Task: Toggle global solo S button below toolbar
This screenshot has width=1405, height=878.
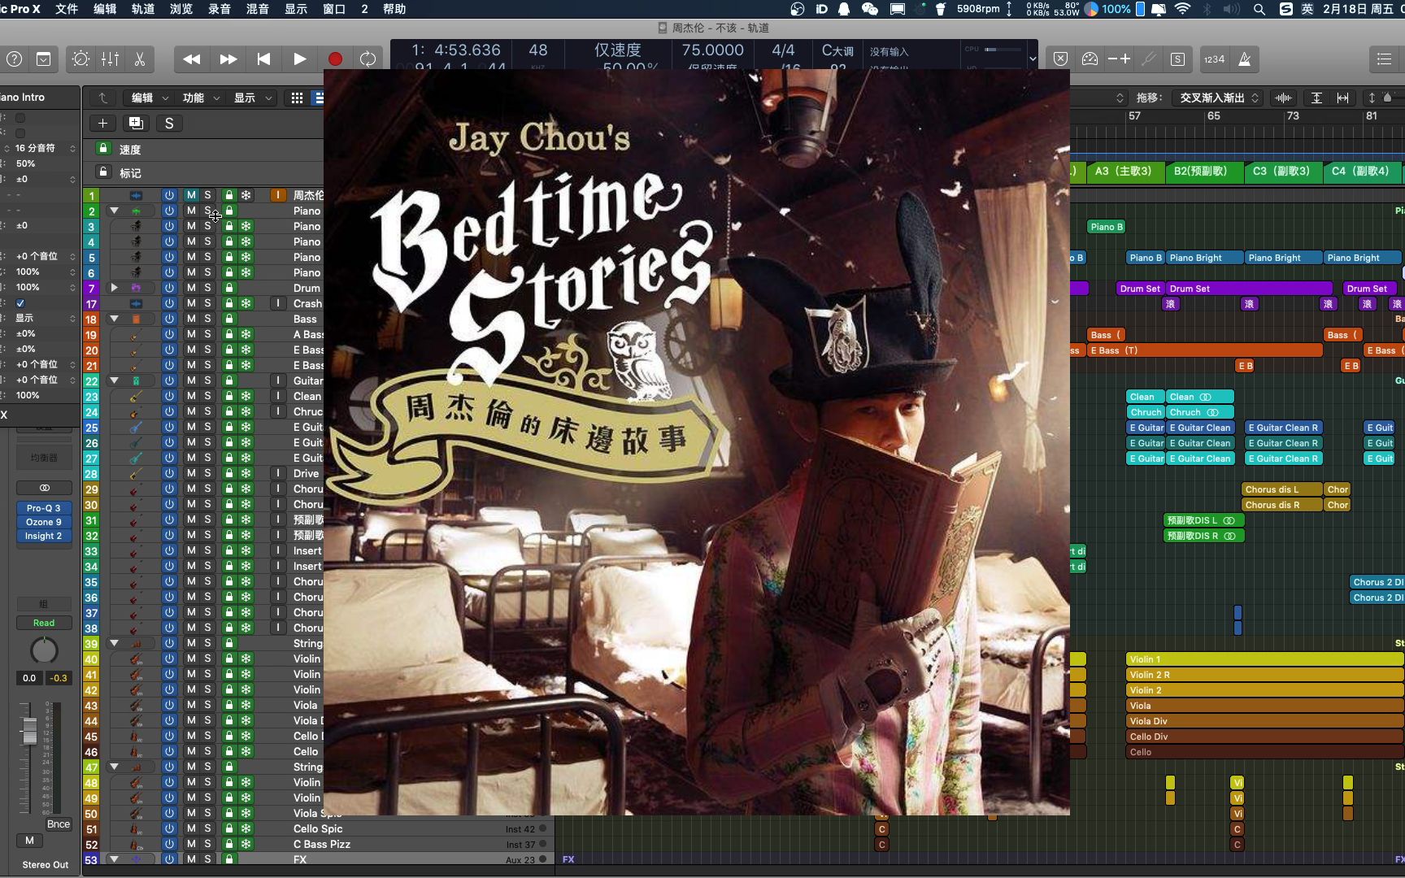Action: coord(169,123)
